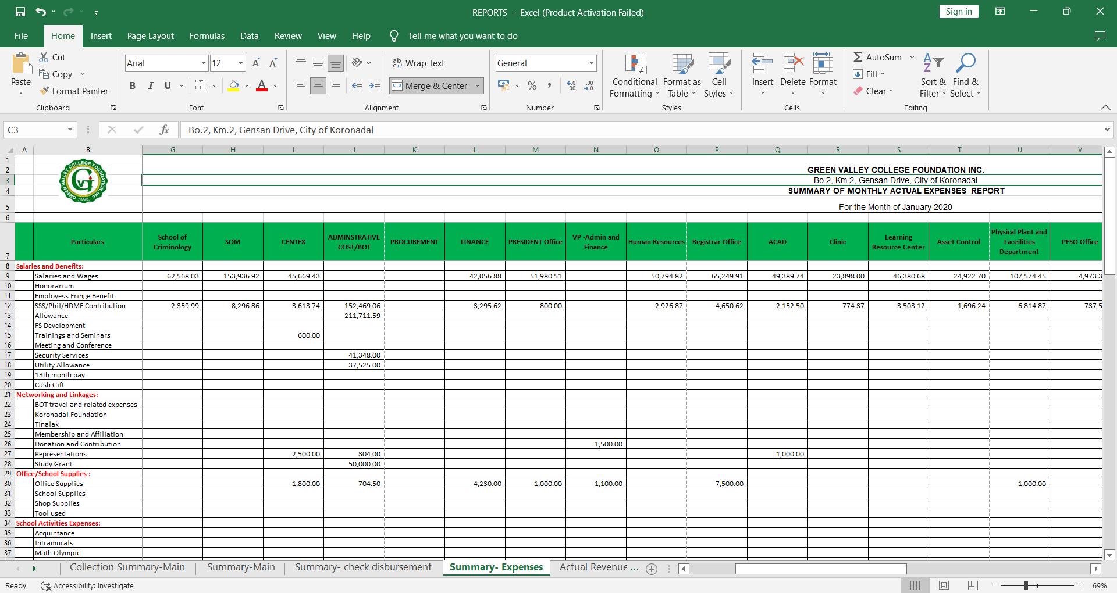Open Summary- check disbursement sheet tab
The width and height of the screenshot is (1117, 593).
click(363, 567)
